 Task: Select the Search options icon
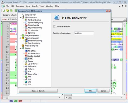pyautogui.click(x=26, y=43)
